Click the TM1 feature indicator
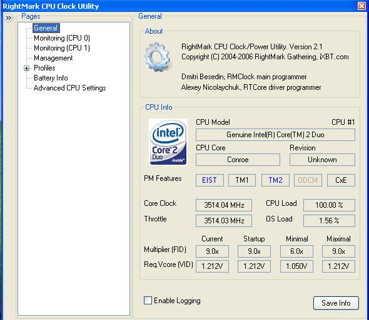 pos(242,180)
